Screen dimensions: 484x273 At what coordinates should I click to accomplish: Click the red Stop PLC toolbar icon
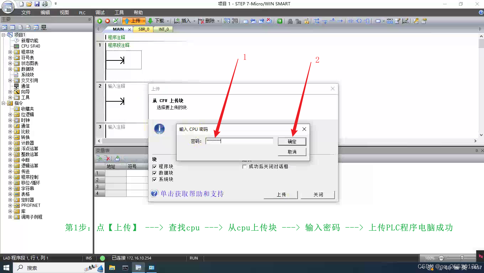click(x=107, y=21)
